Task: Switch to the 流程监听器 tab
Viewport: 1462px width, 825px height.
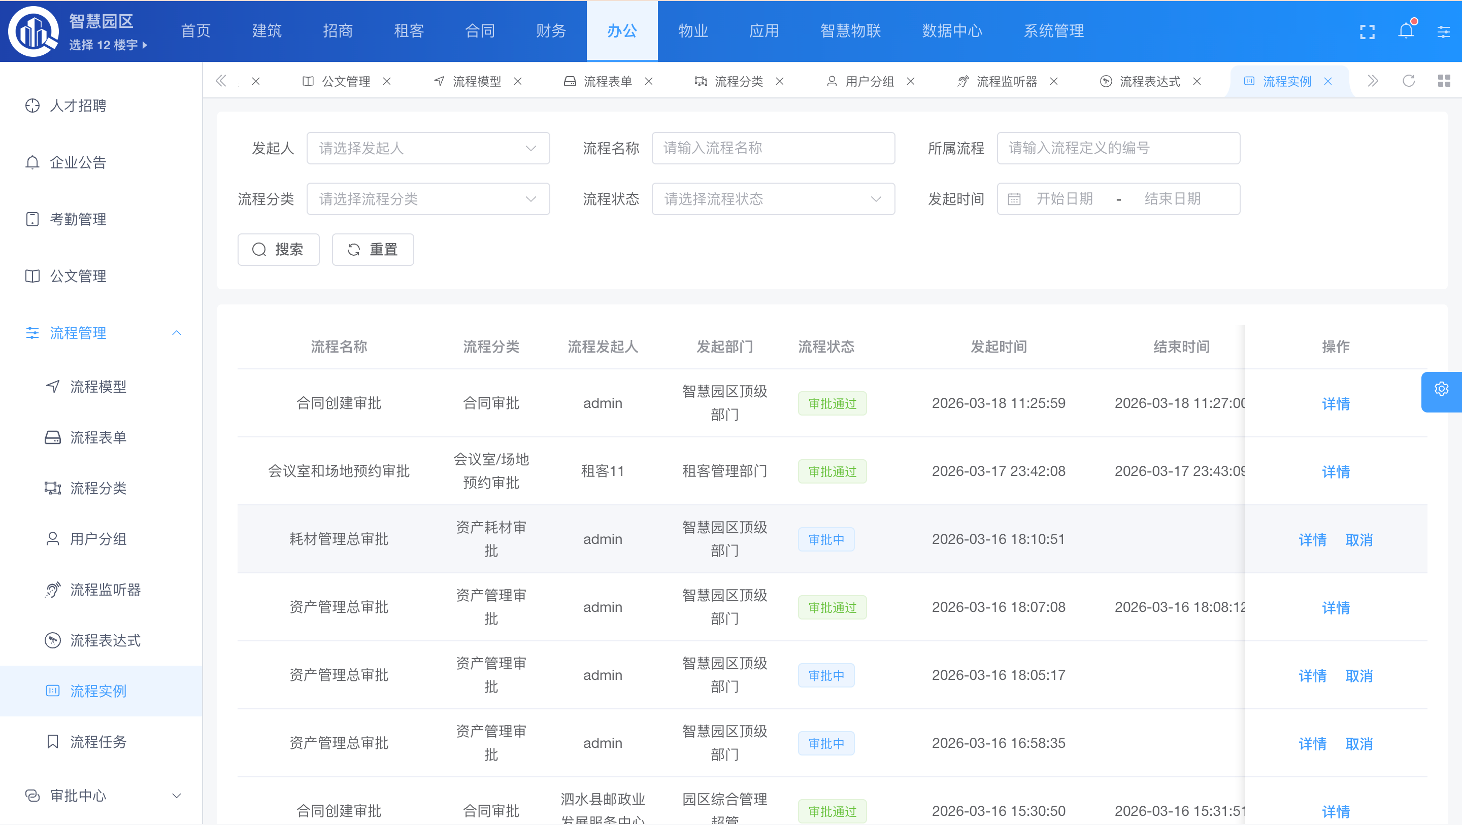Action: pyautogui.click(x=1006, y=81)
